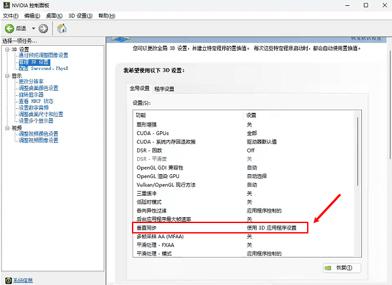
Task: Collapse the 视频 tree node
Action: pyautogui.click(x=7, y=128)
